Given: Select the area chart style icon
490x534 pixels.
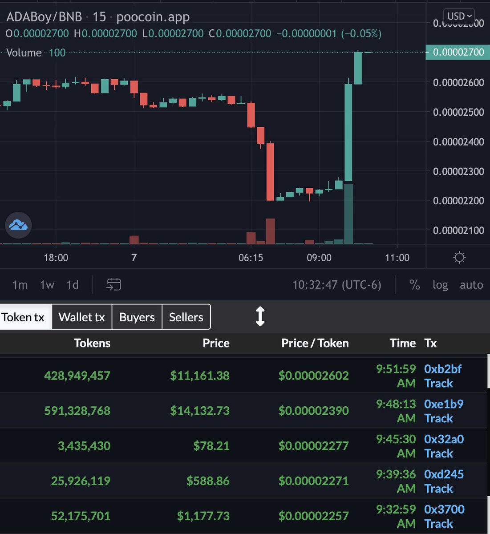Looking at the screenshot, I should [x=18, y=225].
